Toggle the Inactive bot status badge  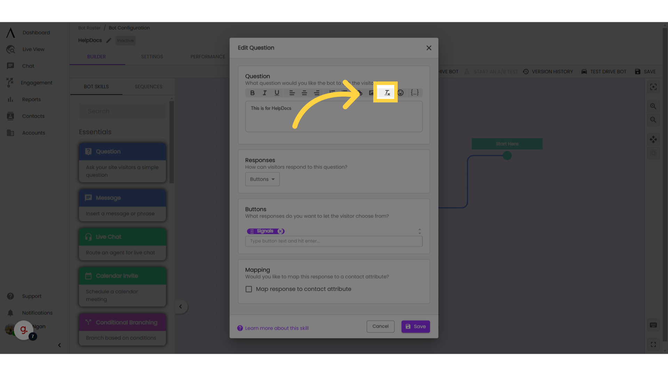pyautogui.click(x=125, y=40)
